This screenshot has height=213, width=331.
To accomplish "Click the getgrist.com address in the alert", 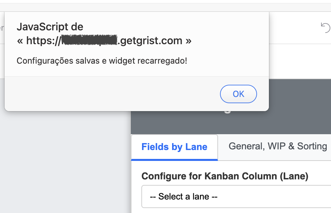I will pyautogui.click(x=150, y=41).
